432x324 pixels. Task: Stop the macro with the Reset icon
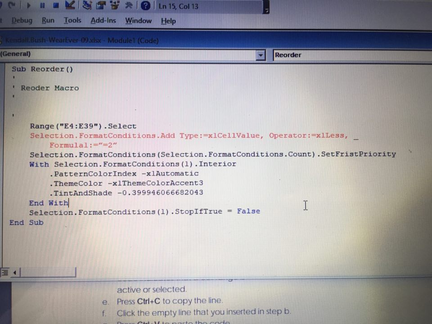pos(56,6)
